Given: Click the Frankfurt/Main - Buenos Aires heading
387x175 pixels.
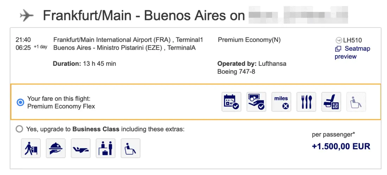Looking at the screenshot, I should (x=144, y=16).
